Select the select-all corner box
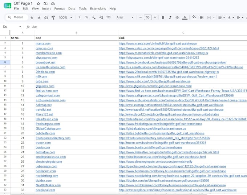The height and width of the screenshot is (195, 247). (5, 33)
